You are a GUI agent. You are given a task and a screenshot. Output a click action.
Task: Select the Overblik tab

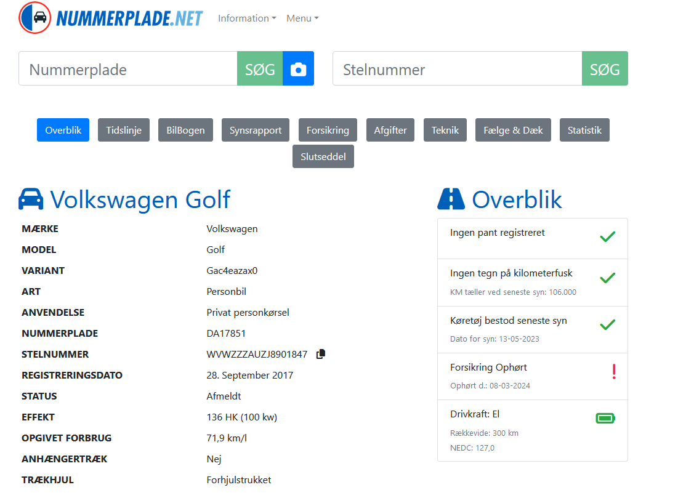[63, 130]
